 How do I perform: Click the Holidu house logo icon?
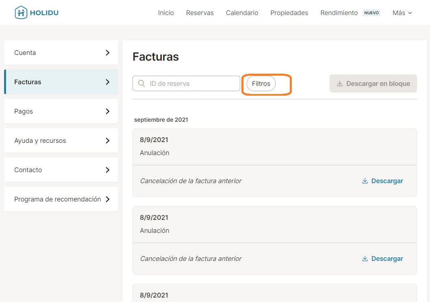21,13
